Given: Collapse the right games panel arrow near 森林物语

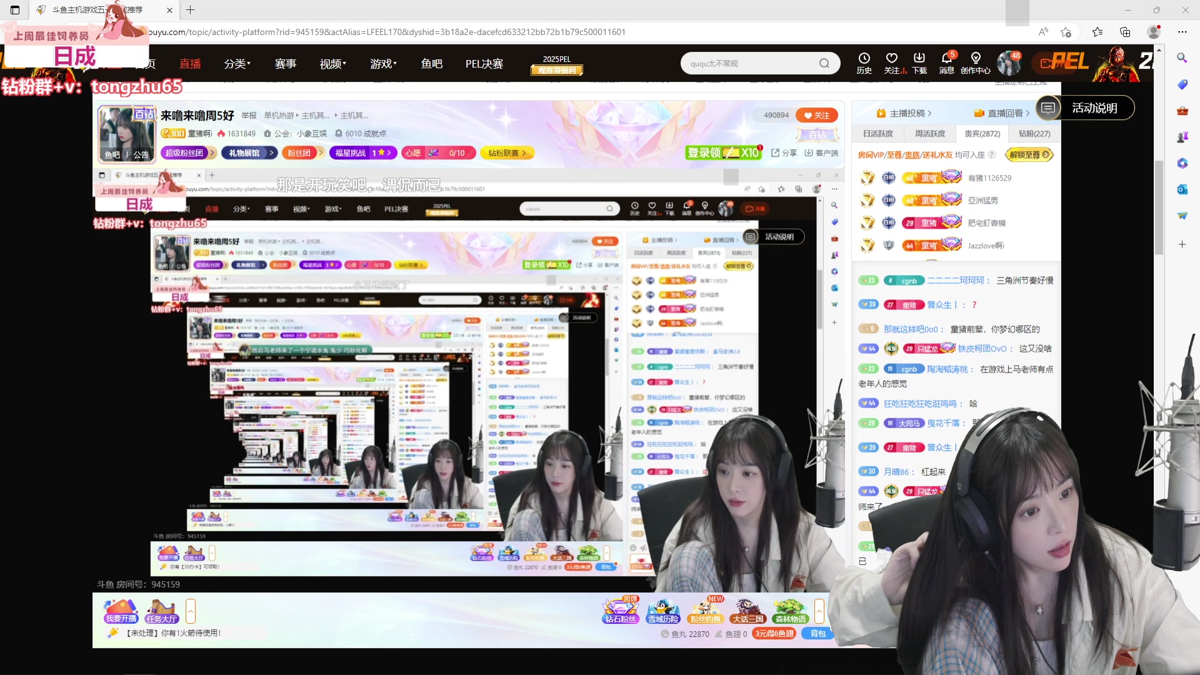Looking at the screenshot, I should 819,611.
